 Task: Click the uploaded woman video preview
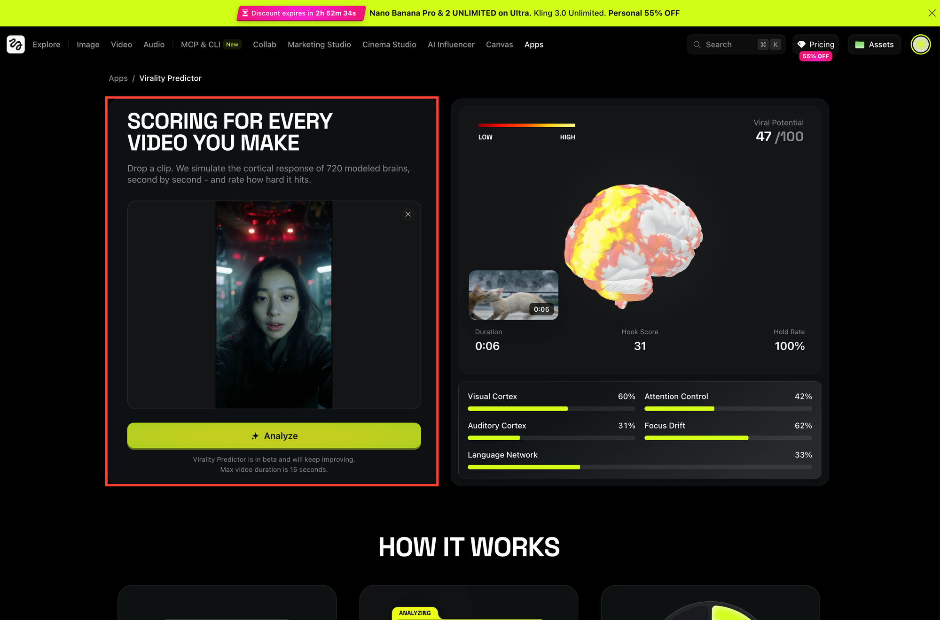tap(274, 305)
